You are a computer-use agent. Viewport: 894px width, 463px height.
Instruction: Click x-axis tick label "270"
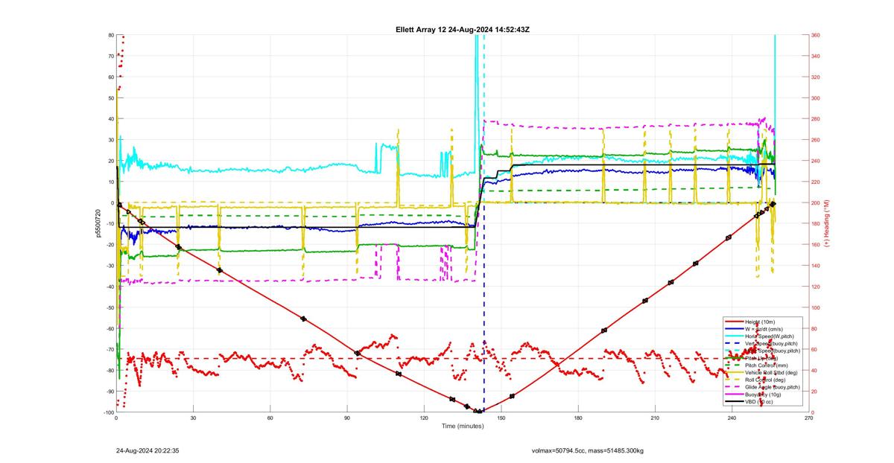809,418
